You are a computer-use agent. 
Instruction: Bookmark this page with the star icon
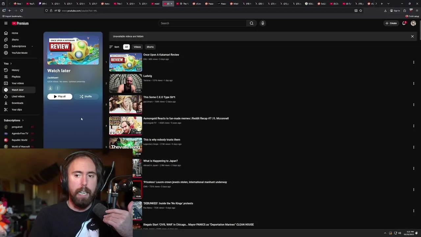(360, 11)
